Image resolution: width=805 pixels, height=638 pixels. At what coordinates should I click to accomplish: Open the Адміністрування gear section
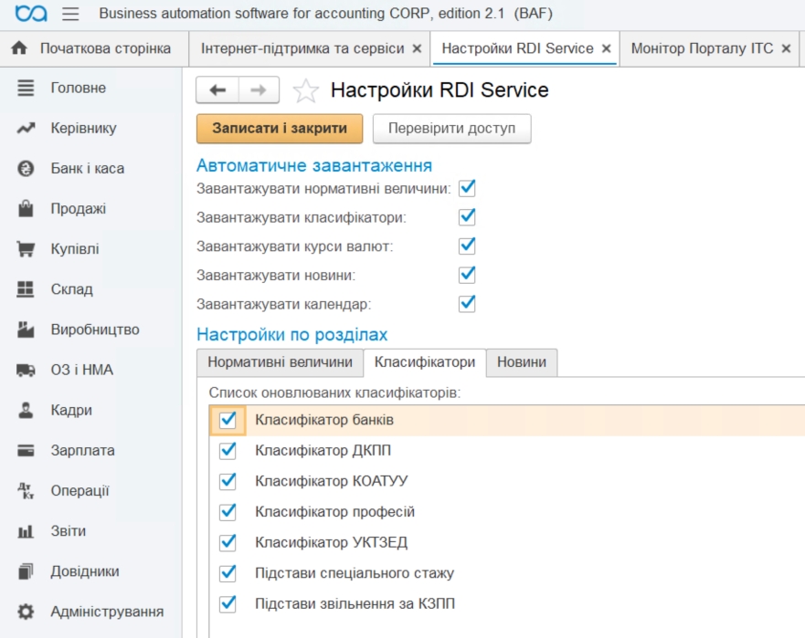point(106,612)
